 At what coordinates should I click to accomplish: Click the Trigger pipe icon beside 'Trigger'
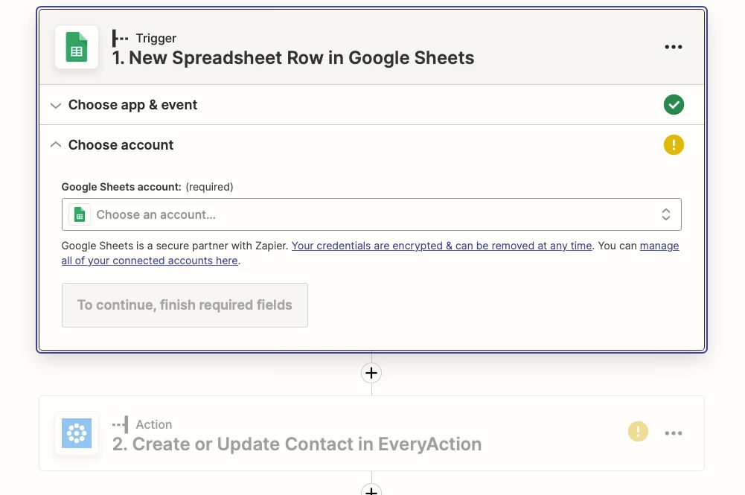(x=121, y=38)
